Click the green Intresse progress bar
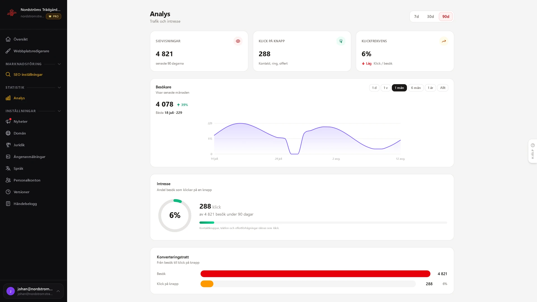This screenshot has height=302, width=537. (x=207, y=223)
